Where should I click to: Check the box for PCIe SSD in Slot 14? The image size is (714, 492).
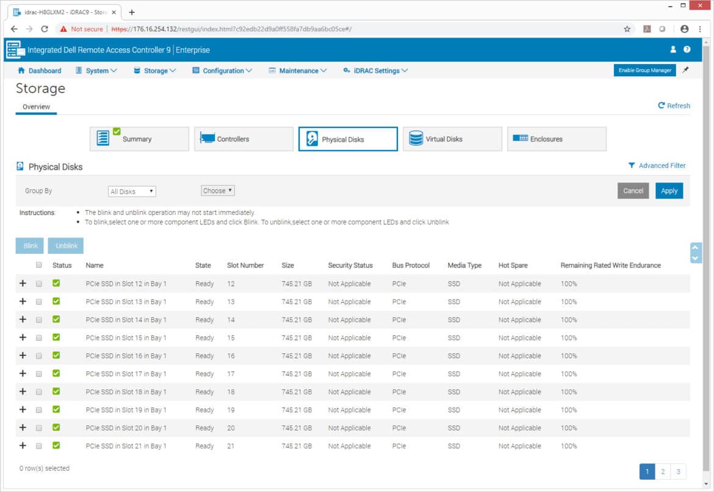[x=38, y=320]
